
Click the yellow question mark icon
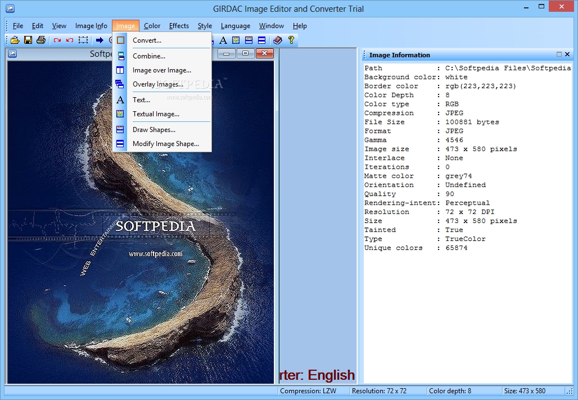[x=291, y=40]
